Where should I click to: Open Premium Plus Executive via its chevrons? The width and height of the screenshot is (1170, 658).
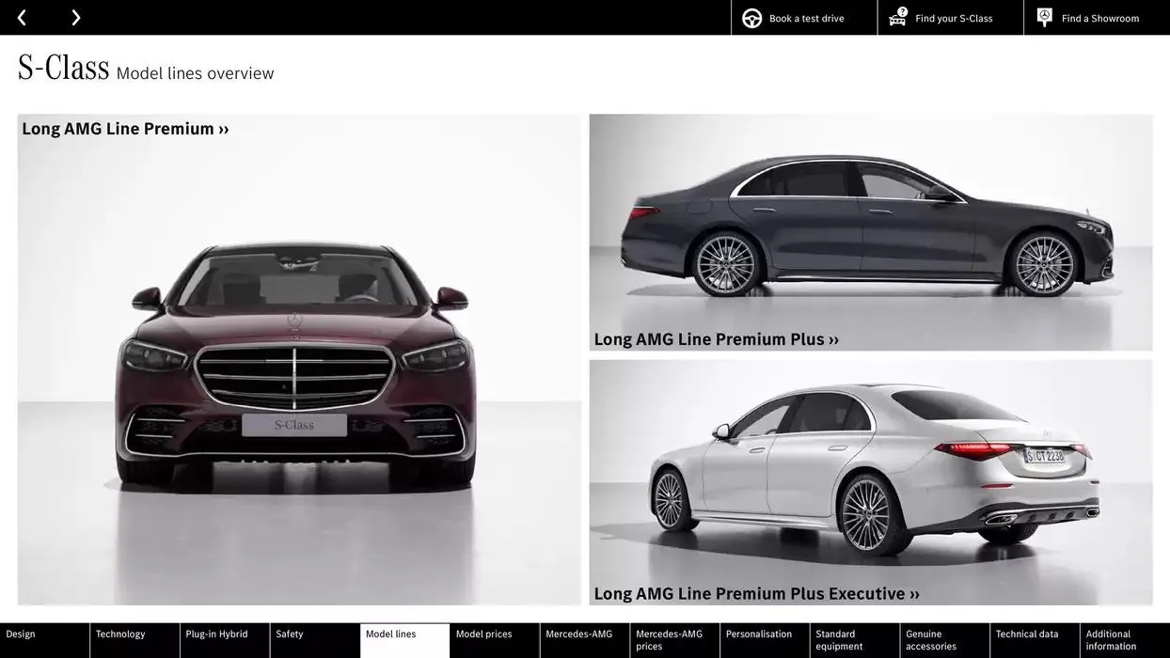click(x=913, y=593)
